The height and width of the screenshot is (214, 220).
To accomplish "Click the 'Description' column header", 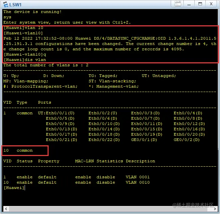I will coord(140,161).
